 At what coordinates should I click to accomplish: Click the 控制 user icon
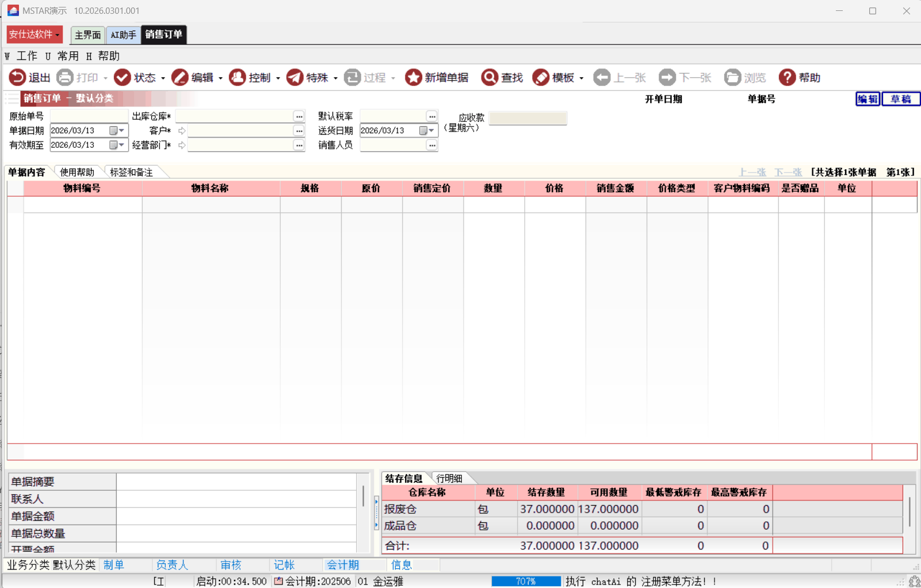pos(237,77)
